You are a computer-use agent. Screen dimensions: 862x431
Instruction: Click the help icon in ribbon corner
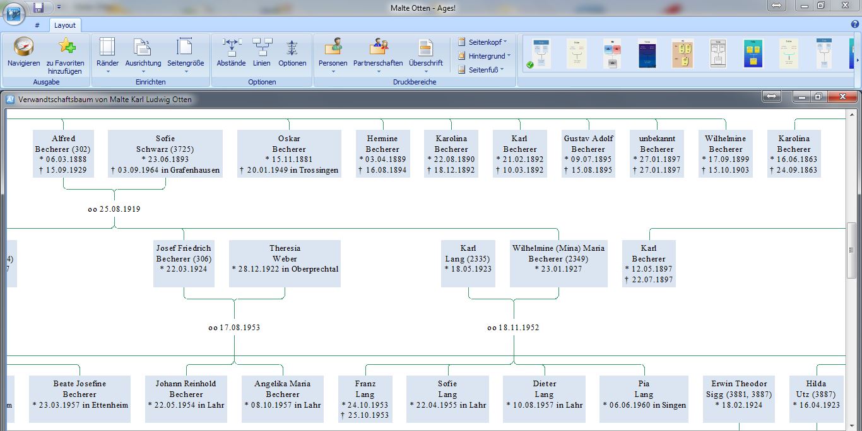click(855, 25)
